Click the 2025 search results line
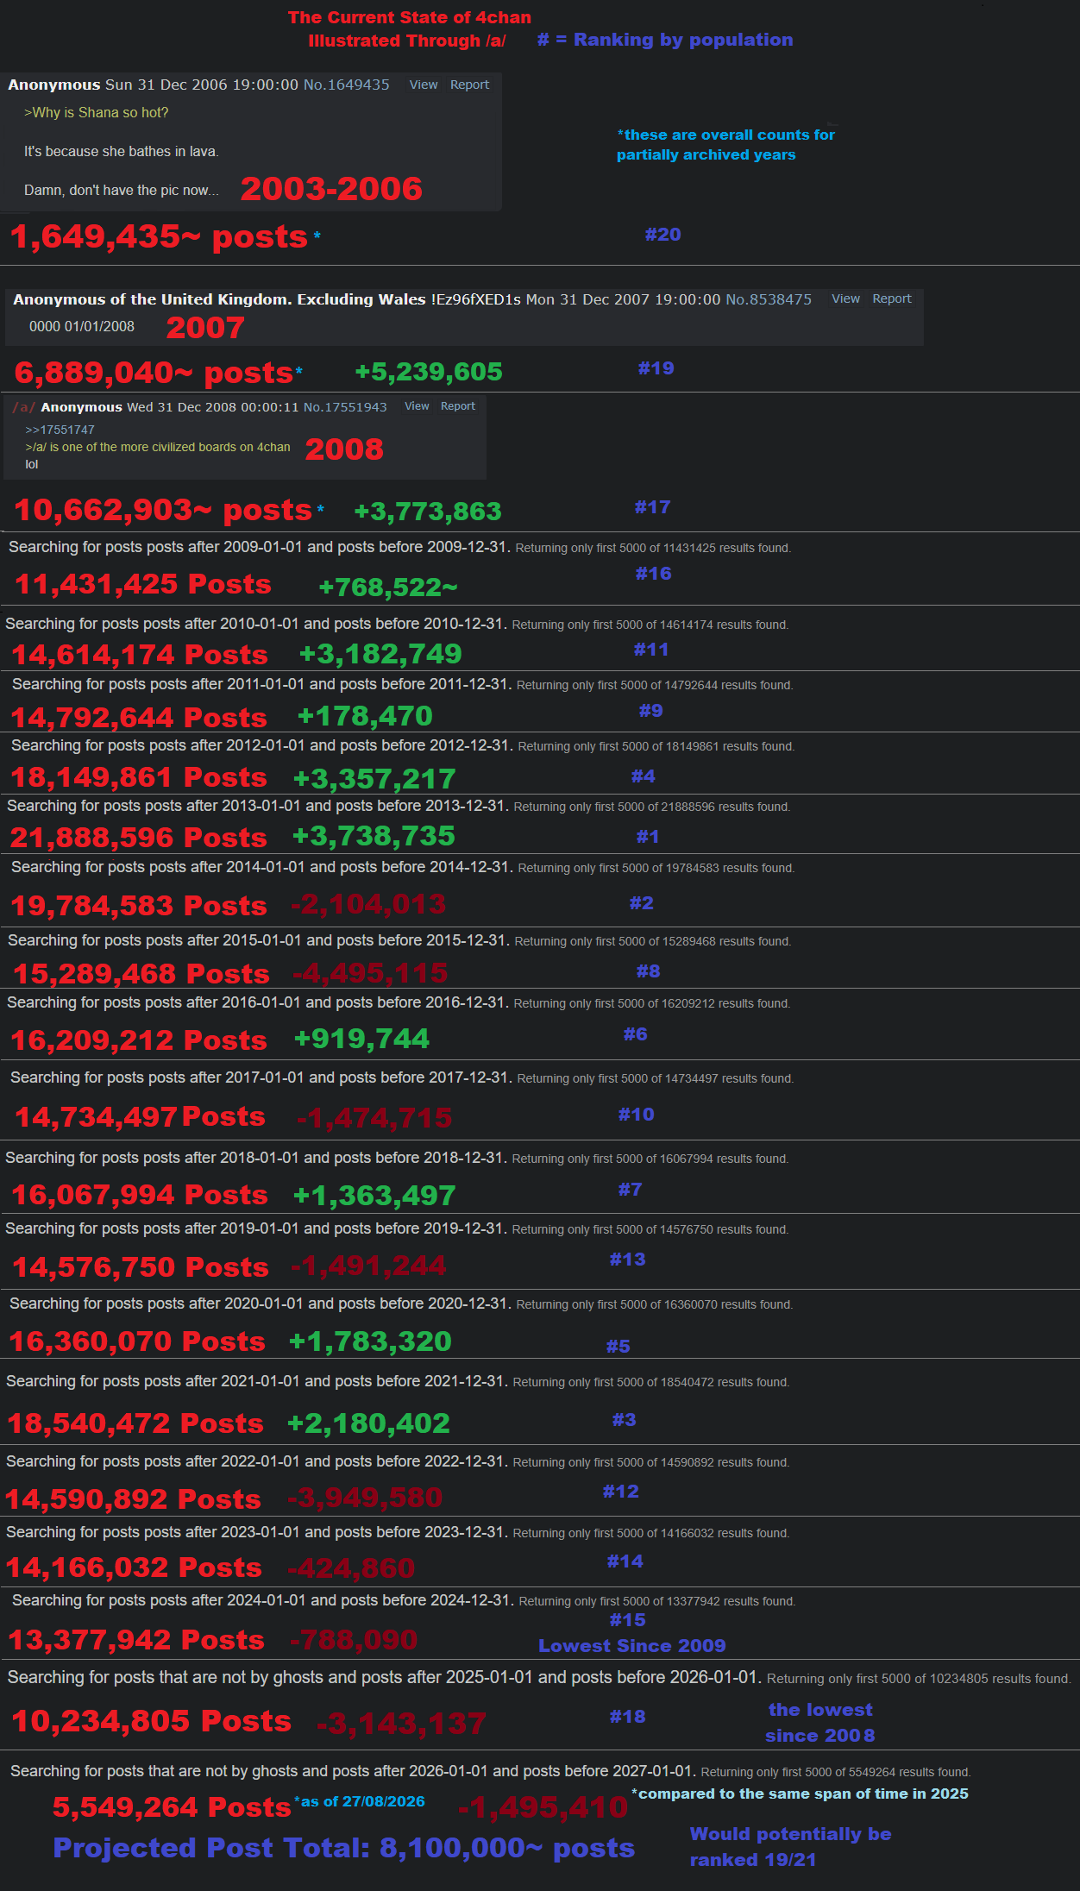This screenshot has width=1080, height=1891. 539,1677
